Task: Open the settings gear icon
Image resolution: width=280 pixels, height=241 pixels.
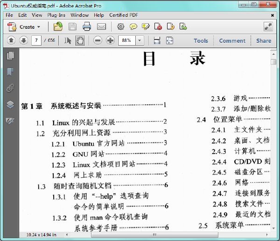Action: (x=121, y=27)
